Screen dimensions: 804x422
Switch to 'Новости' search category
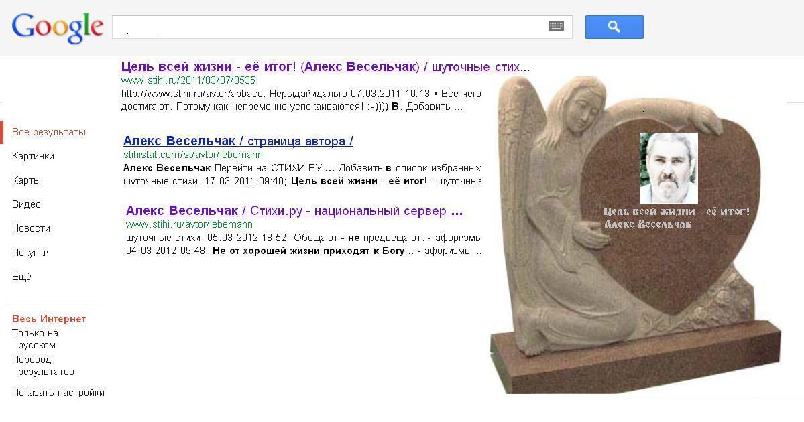coord(31,228)
